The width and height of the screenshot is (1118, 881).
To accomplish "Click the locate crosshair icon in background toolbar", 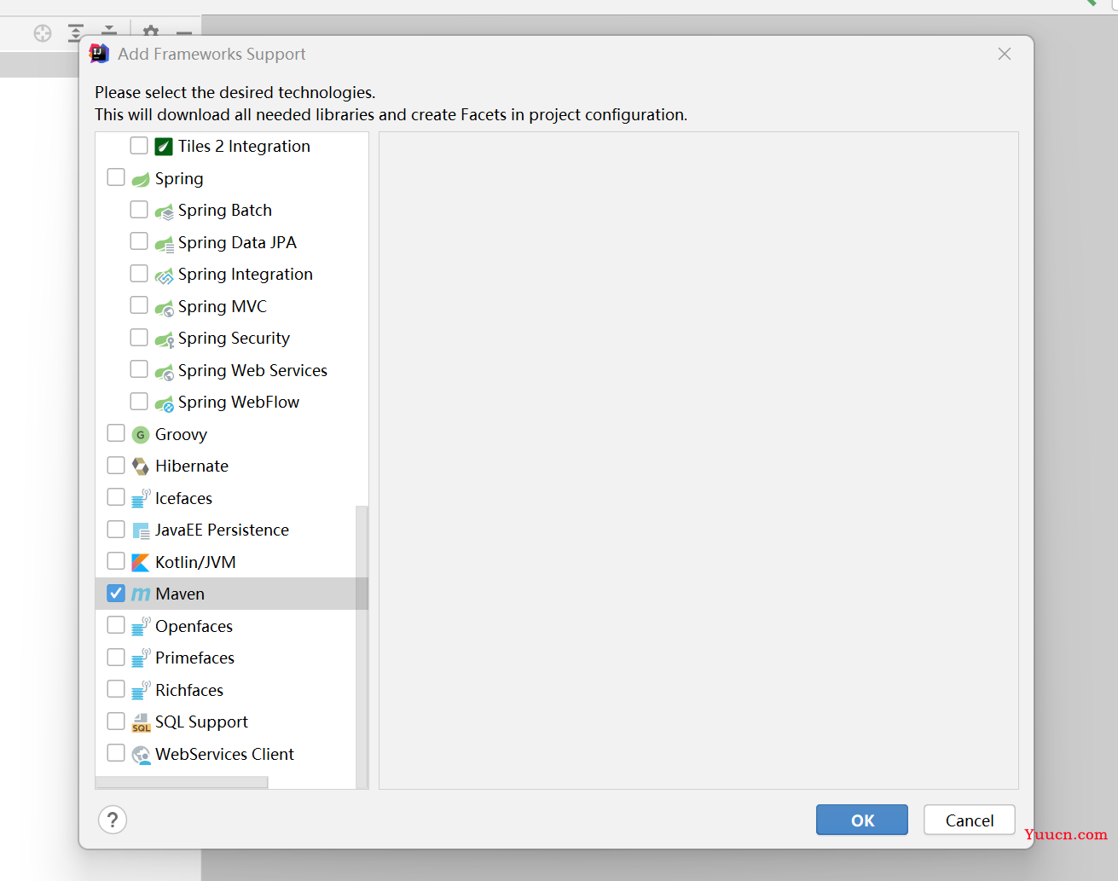I will pyautogui.click(x=43, y=33).
